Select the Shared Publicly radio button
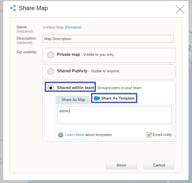The image size is (192, 183). [x=50, y=72]
